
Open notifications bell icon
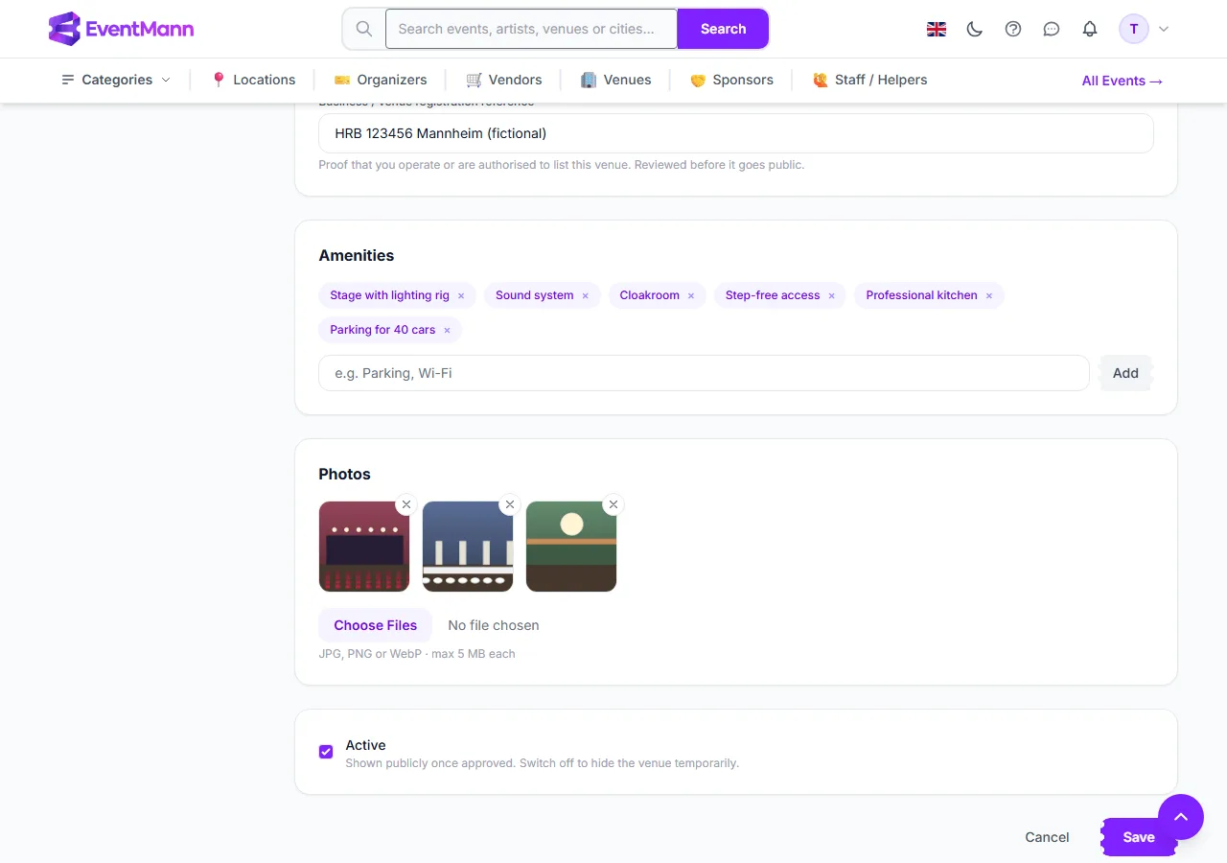1090,29
